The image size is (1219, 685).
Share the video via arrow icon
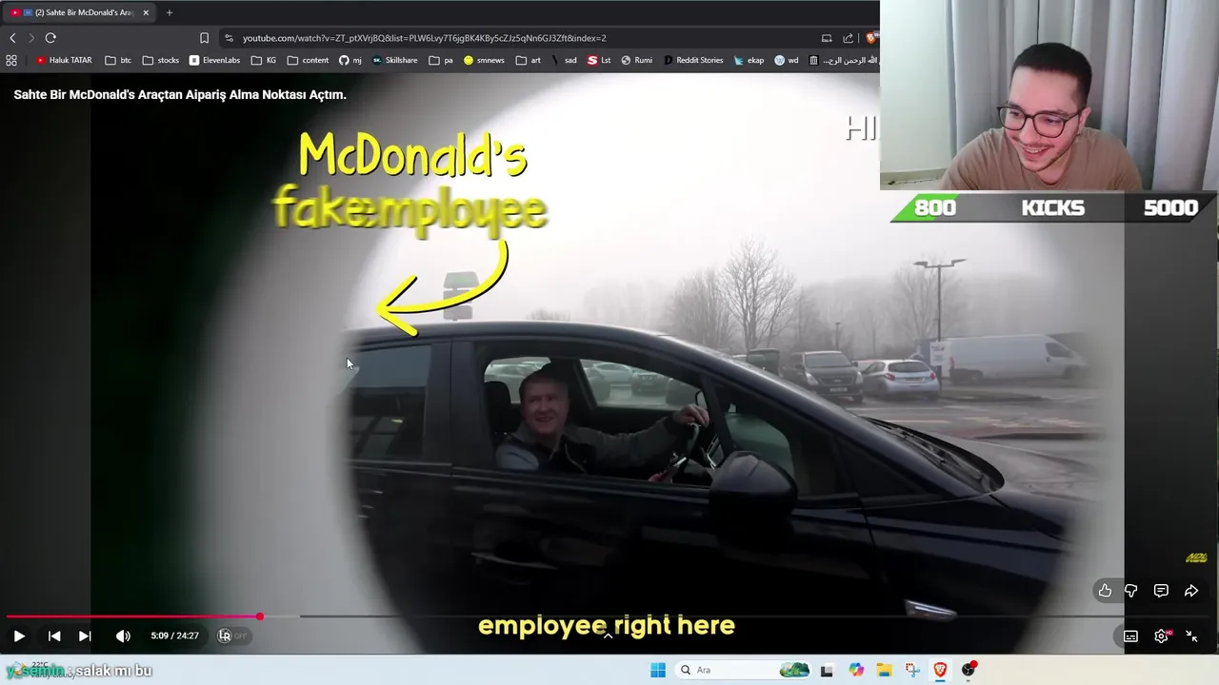pos(1191,591)
